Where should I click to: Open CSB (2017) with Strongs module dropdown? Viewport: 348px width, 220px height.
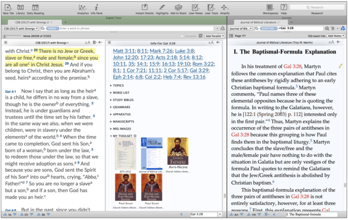[21, 28]
